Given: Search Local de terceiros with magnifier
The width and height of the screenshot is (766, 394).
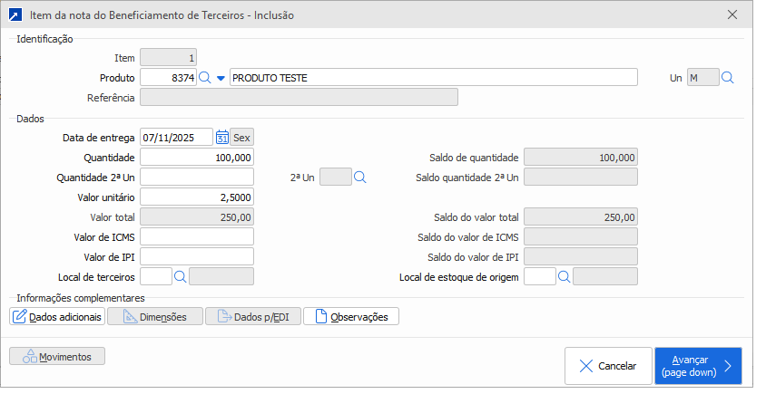Looking at the screenshot, I should (x=180, y=277).
